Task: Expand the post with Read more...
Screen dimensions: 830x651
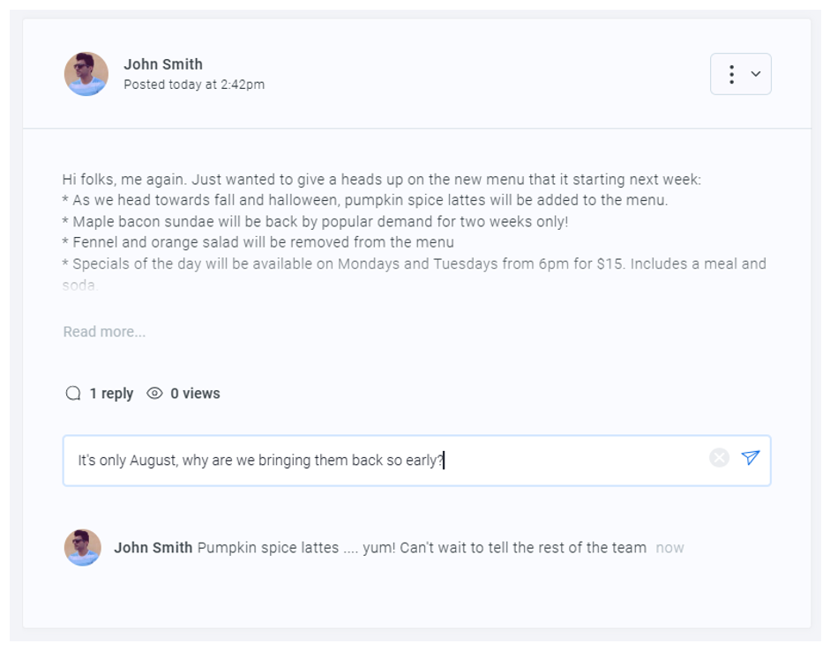Action: 104,332
